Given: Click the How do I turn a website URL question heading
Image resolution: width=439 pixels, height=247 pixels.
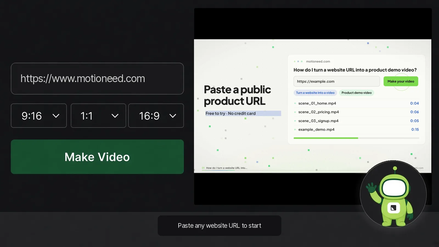Looking at the screenshot, I should pyautogui.click(x=355, y=70).
